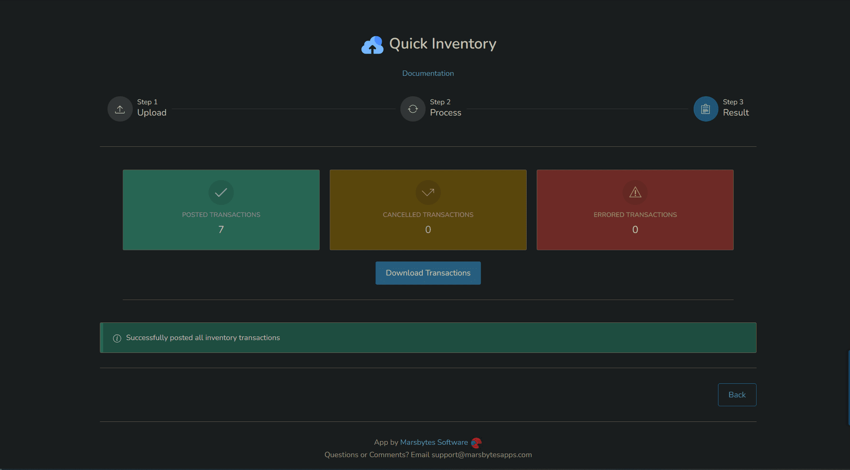Click the Step 1 Upload arrow icon
850x470 pixels.
pos(120,109)
